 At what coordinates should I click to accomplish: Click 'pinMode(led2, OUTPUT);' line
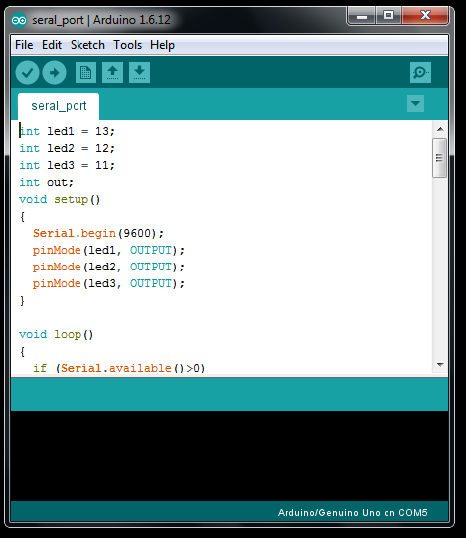108,267
